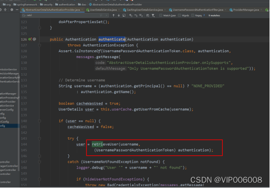Click the 'security' breadcrumb folder
Image resolution: width=270 pixels, height=188 pixels.
[46, 4]
